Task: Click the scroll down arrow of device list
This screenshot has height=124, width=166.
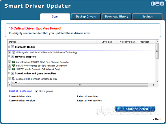Action: click(x=157, y=82)
